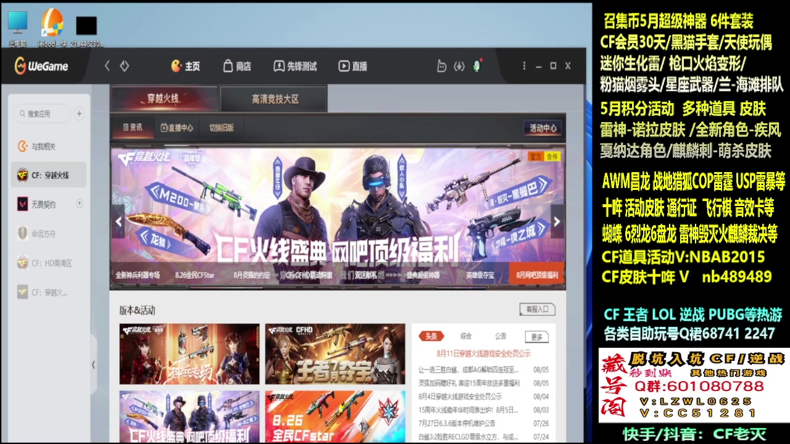Select banner item 8月网吧顶级福利
790x444 pixels.
tap(536, 275)
